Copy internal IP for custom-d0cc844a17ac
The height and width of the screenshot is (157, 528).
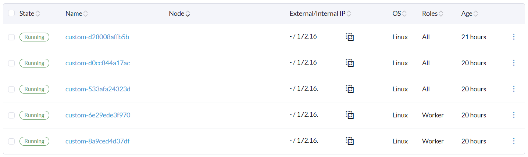pyautogui.click(x=350, y=63)
